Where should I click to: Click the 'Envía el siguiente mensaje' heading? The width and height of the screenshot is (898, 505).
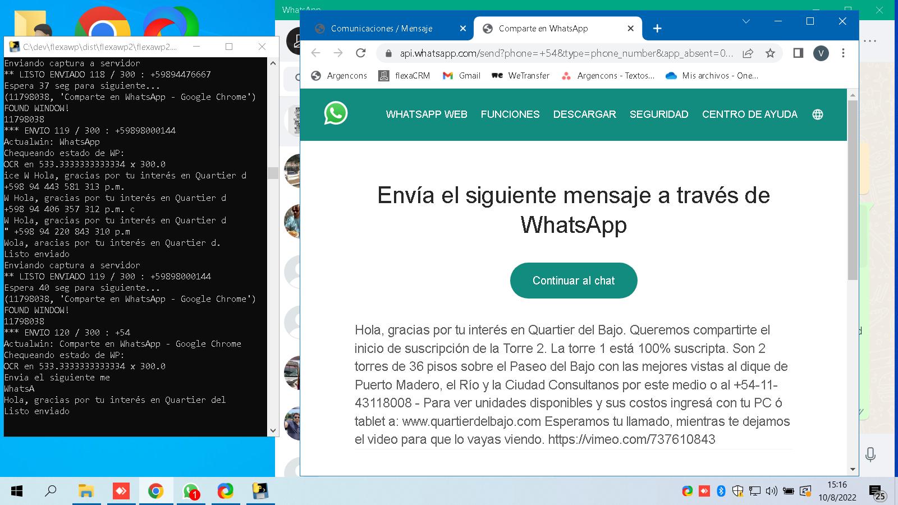coord(574,210)
